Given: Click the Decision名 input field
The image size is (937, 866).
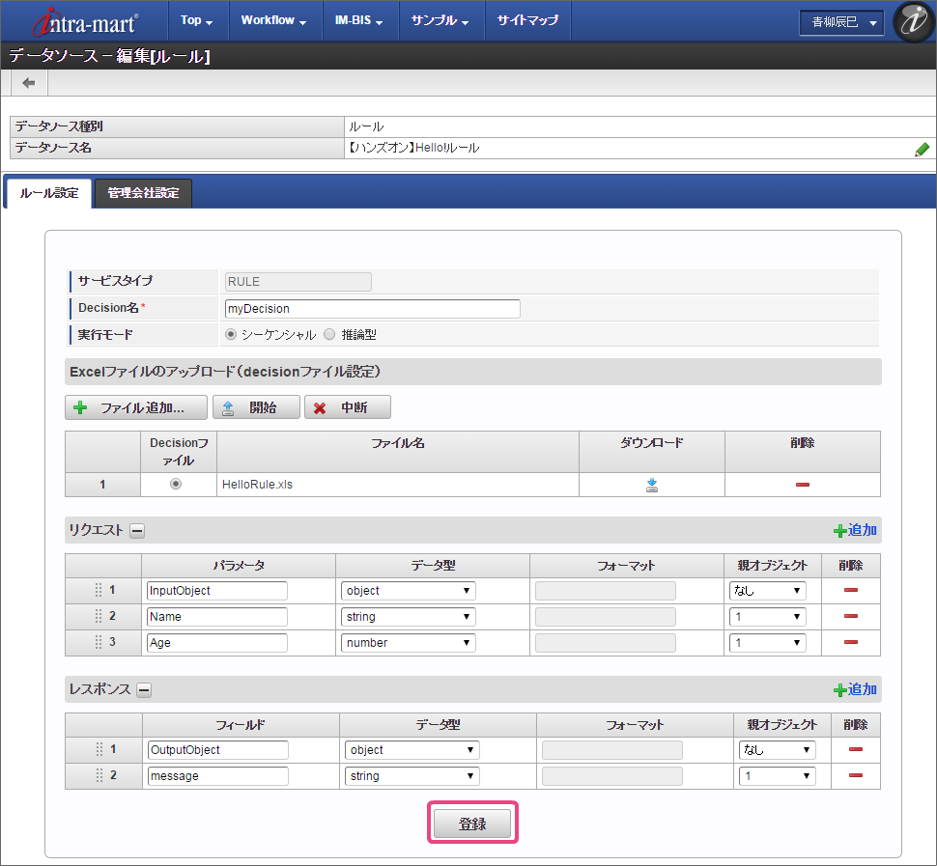Looking at the screenshot, I should click(372, 309).
